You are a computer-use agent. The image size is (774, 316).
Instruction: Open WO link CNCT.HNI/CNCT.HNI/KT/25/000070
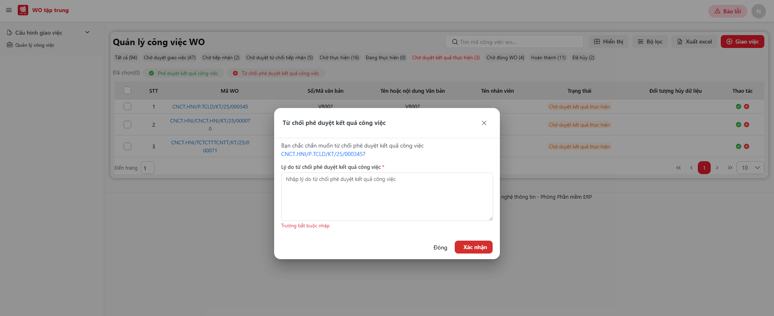210,125
